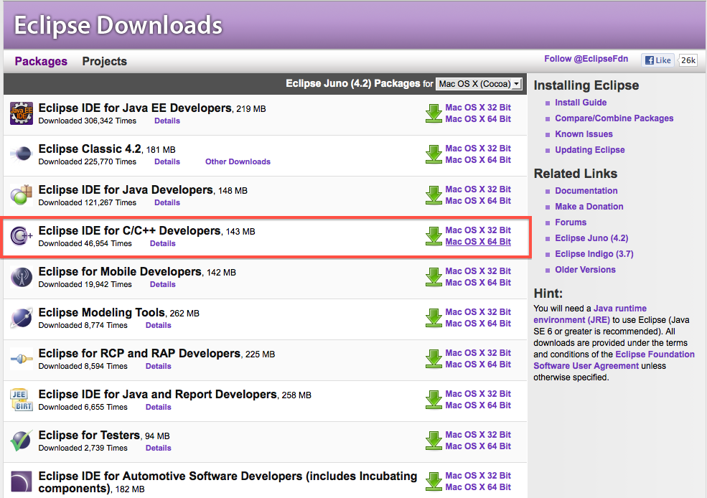The image size is (707, 498).
Task: Click green download arrow for Eclipse for Testers
Action: [x=434, y=441]
